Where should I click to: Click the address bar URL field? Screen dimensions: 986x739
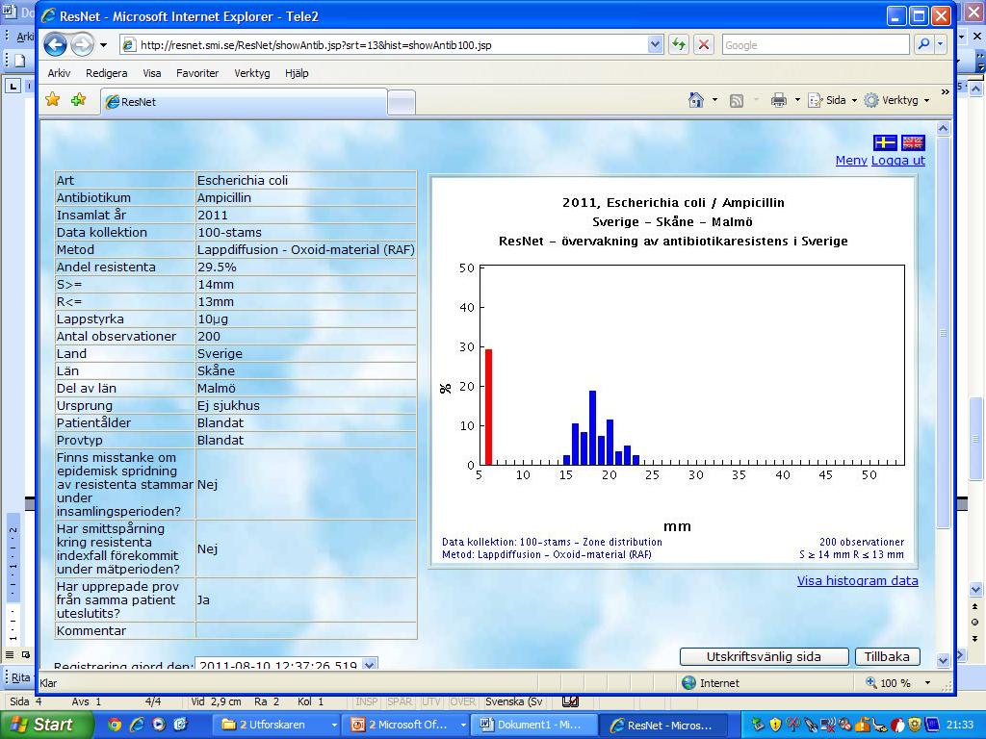(383, 45)
